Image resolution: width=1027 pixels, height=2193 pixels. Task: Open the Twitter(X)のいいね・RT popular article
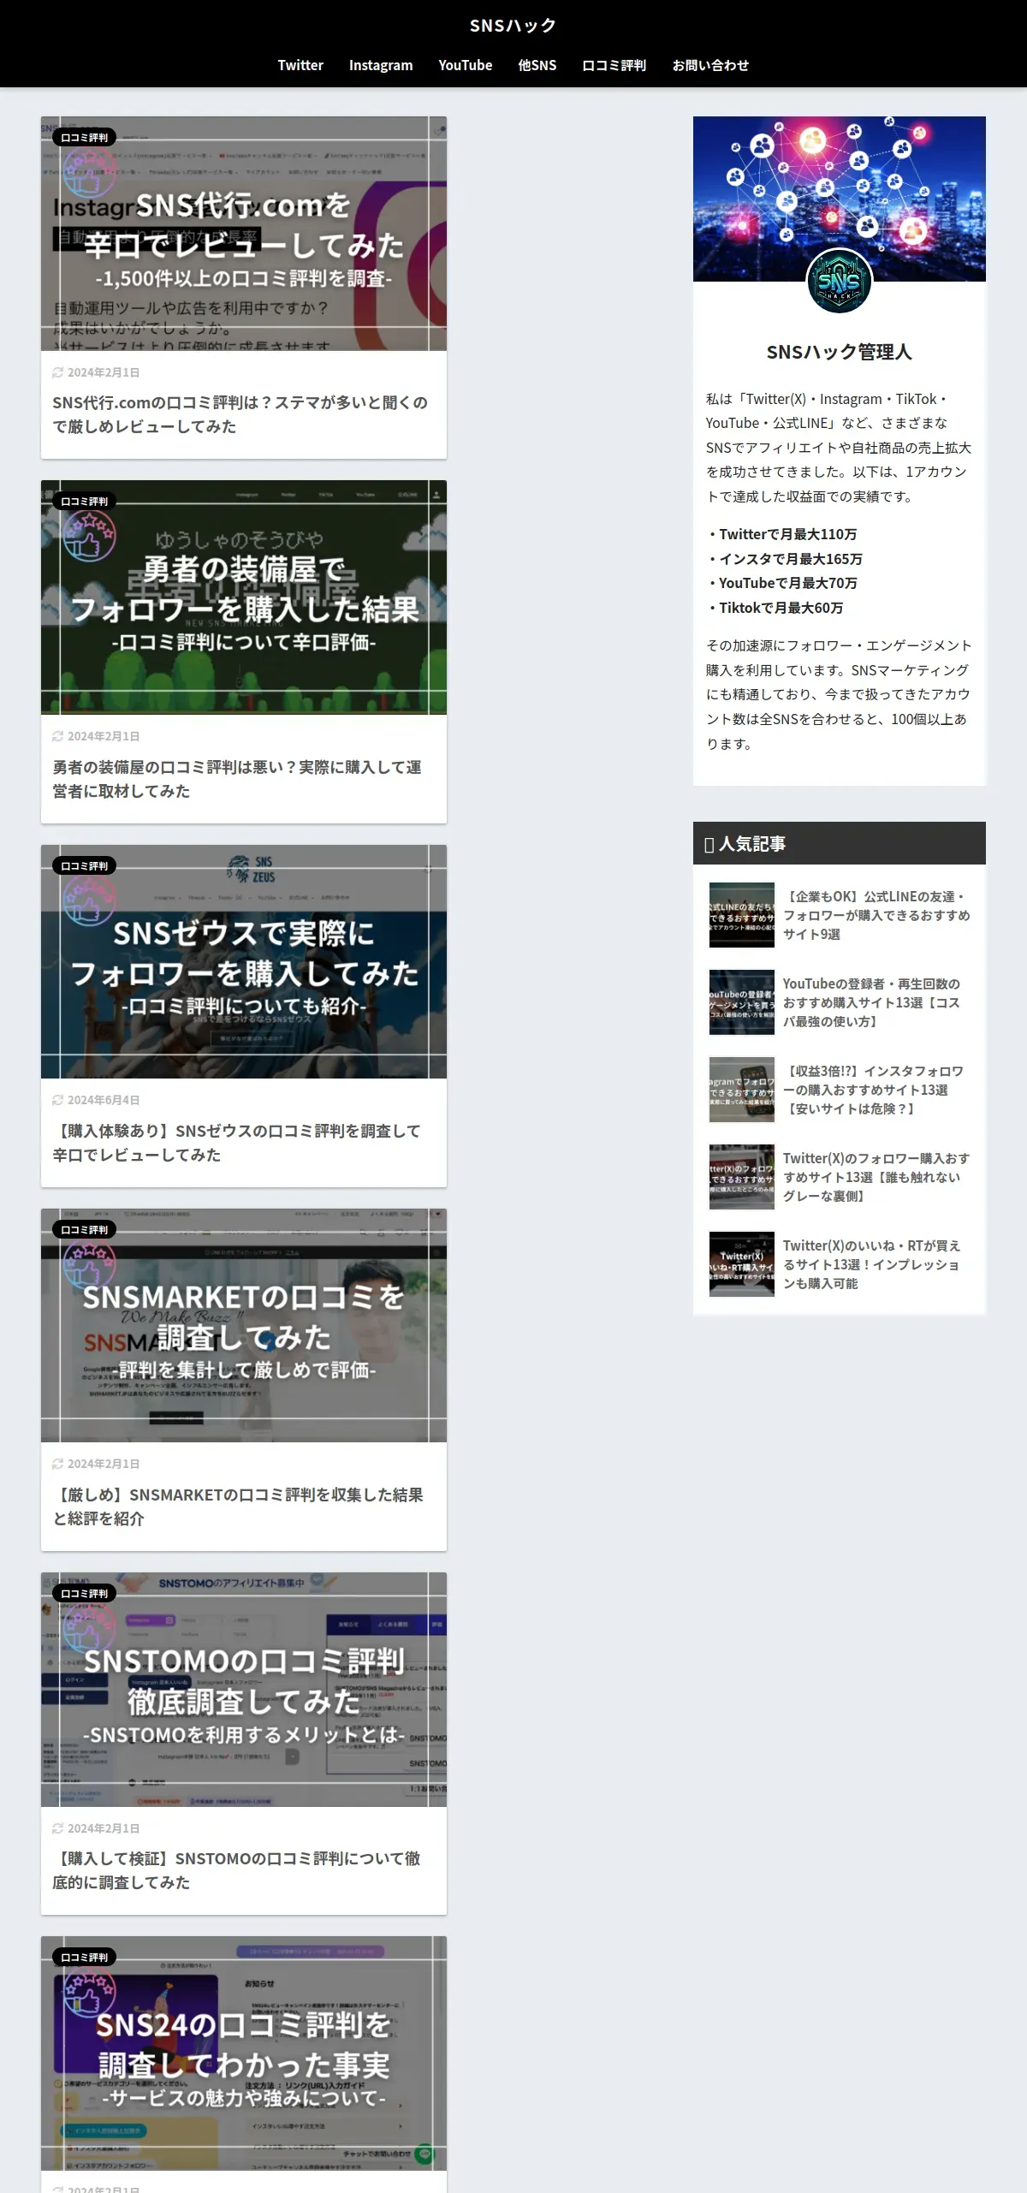tap(872, 1264)
